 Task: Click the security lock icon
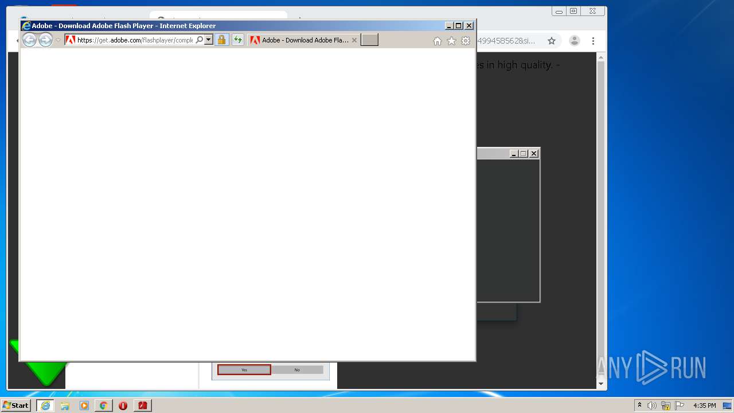pos(221,40)
